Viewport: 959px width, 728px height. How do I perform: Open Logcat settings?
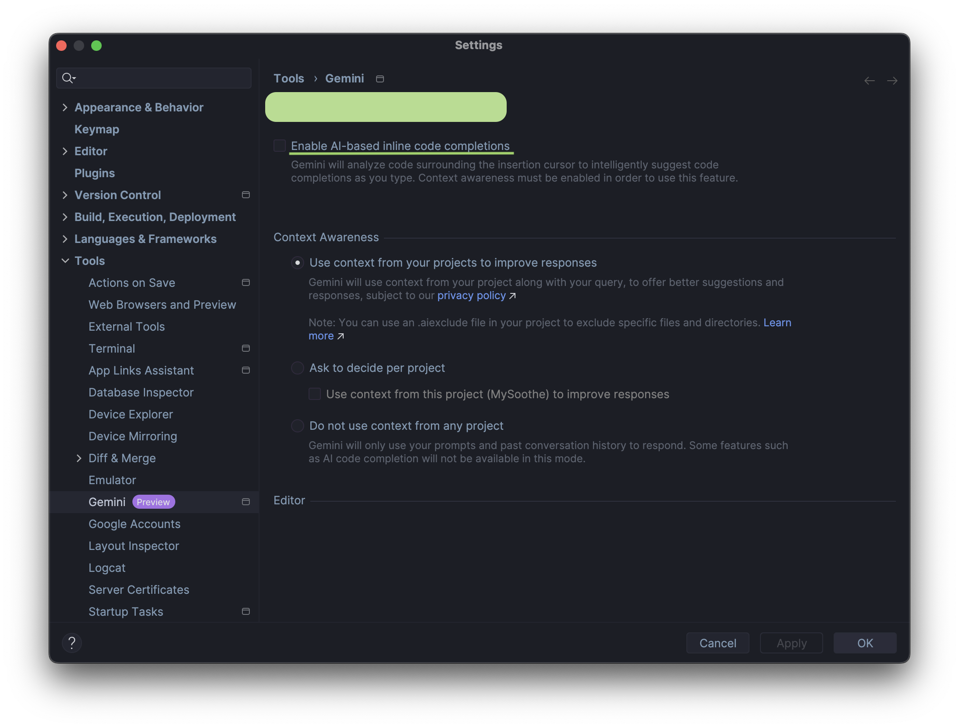coord(107,568)
